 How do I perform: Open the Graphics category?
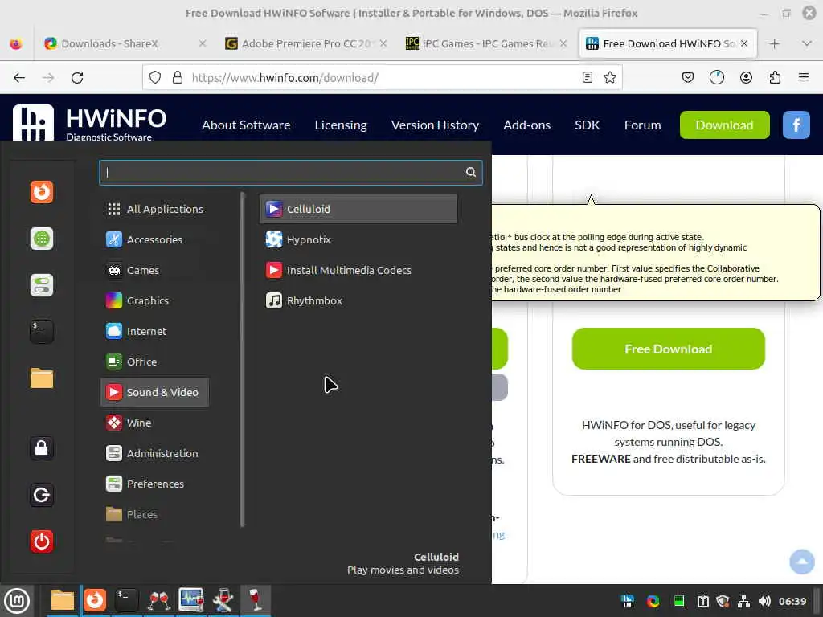pyautogui.click(x=154, y=300)
